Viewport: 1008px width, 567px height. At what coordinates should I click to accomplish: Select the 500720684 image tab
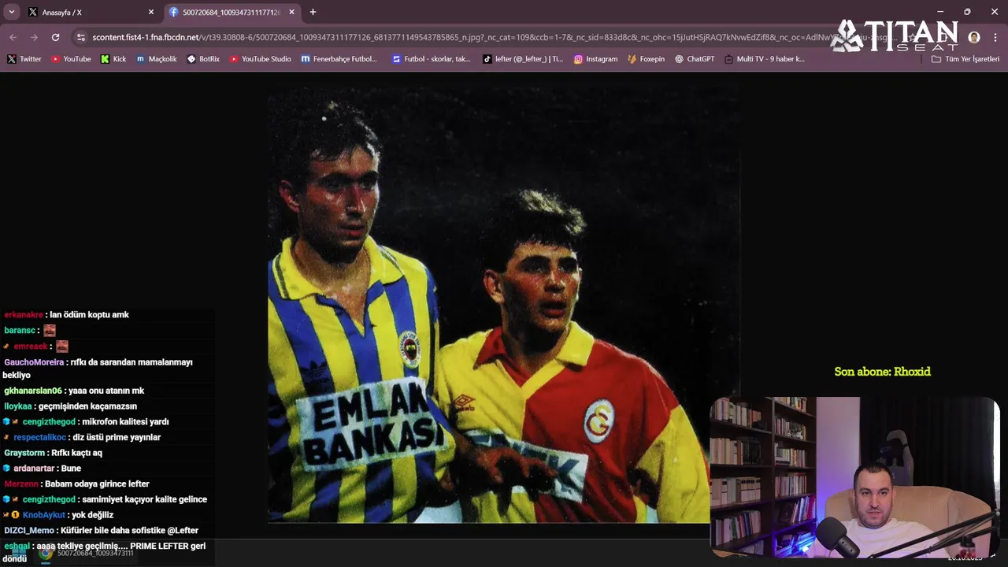coord(232,12)
